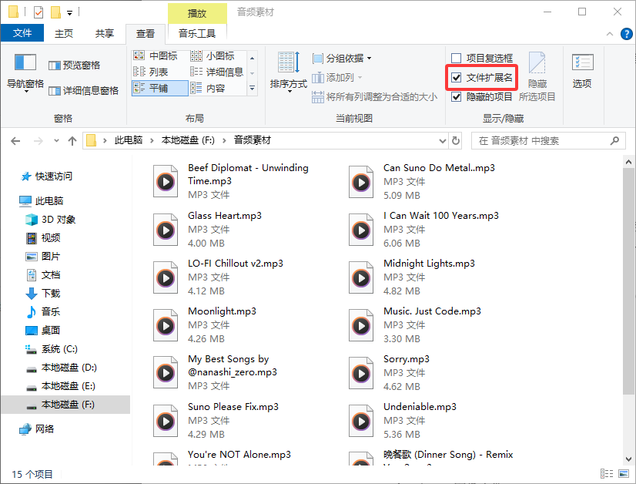Select file LO-FI Chillout v2.mp3

(219, 277)
